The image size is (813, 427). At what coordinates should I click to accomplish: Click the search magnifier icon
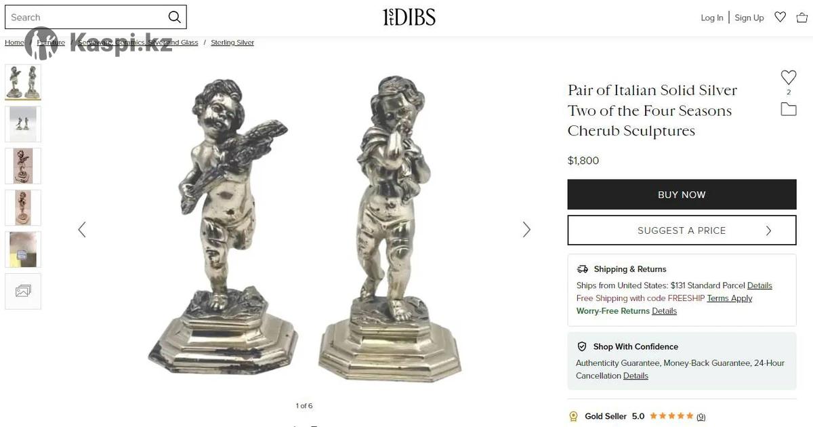(x=174, y=17)
